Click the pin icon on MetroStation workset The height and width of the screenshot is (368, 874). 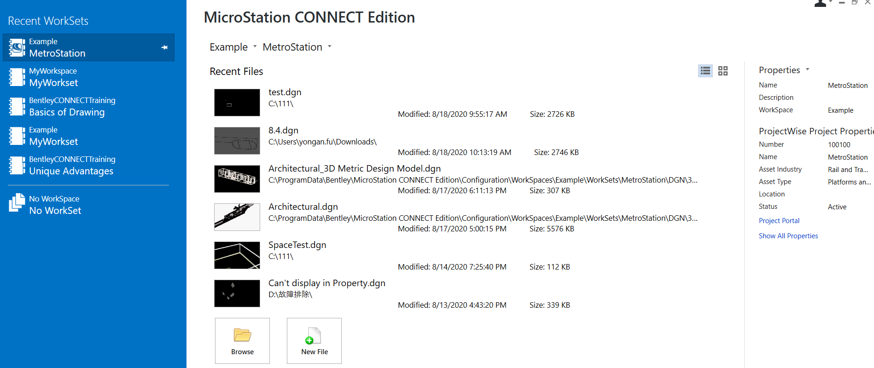click(164, 47)
